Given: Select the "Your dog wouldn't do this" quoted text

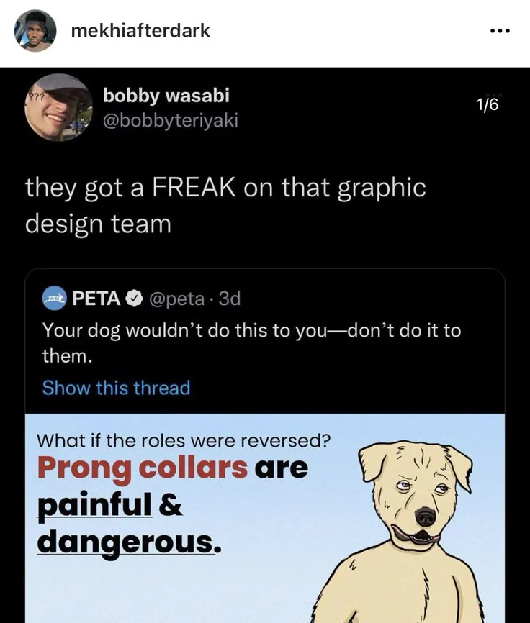Looking at the screenshot, I should pyautogui.click(x=251, y=342).
